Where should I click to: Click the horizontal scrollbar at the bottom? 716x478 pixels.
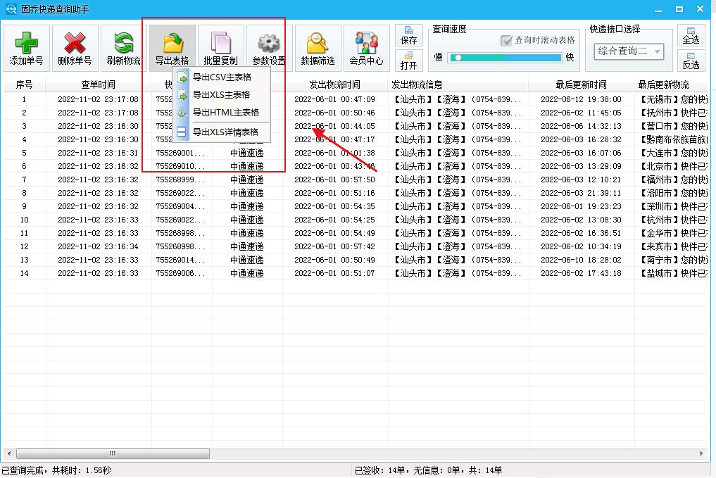[x=113, y=453]
